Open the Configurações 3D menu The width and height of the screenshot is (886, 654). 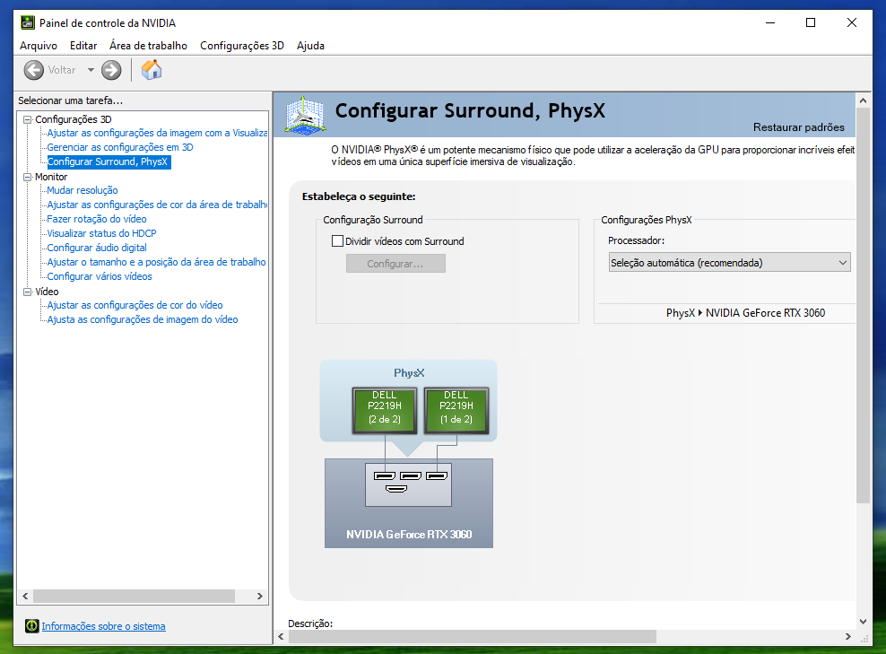242,46
